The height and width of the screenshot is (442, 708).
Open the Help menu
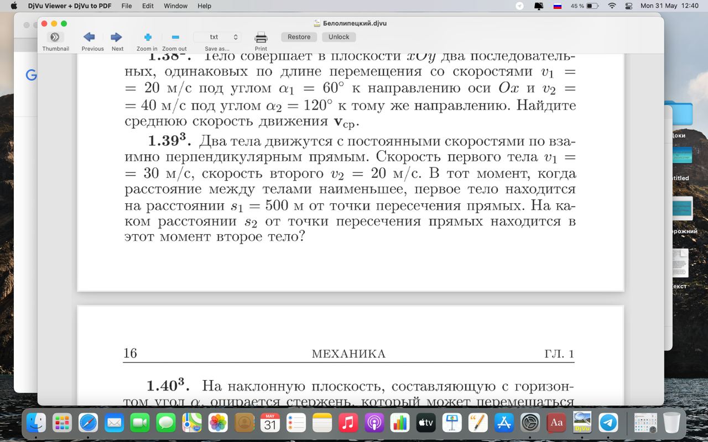[204, 6]
